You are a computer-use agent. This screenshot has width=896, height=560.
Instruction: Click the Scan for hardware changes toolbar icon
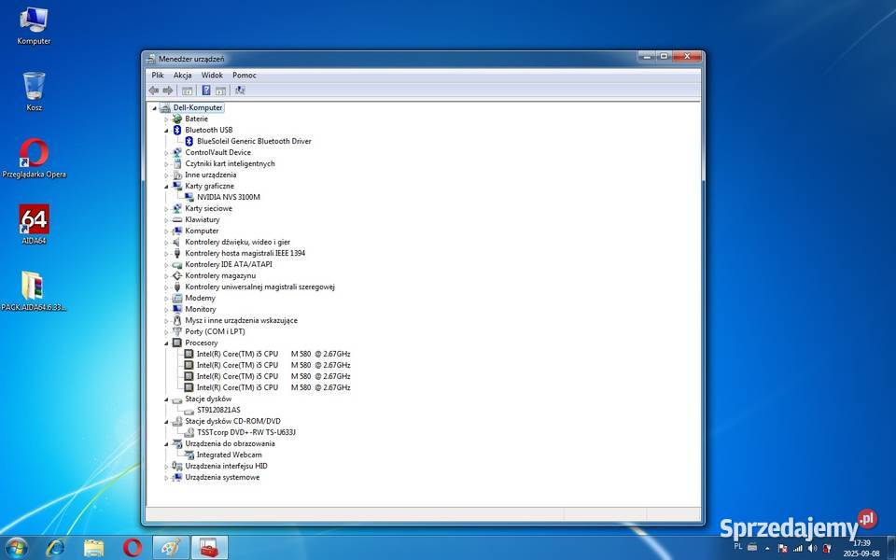pos(240,90)
